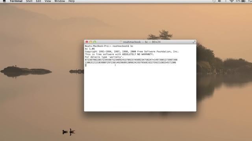The image size is (252, 141).
Task: Open the View menu
Action: [x=48, y=1]
